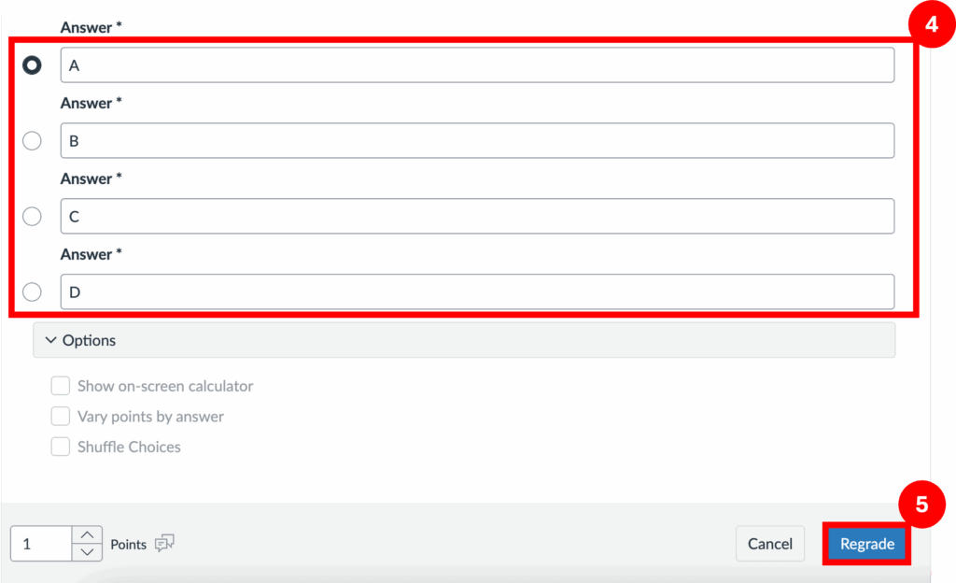Click the points value input box
The width and height of the screenshot is (956, 583).
click(41, 544)
